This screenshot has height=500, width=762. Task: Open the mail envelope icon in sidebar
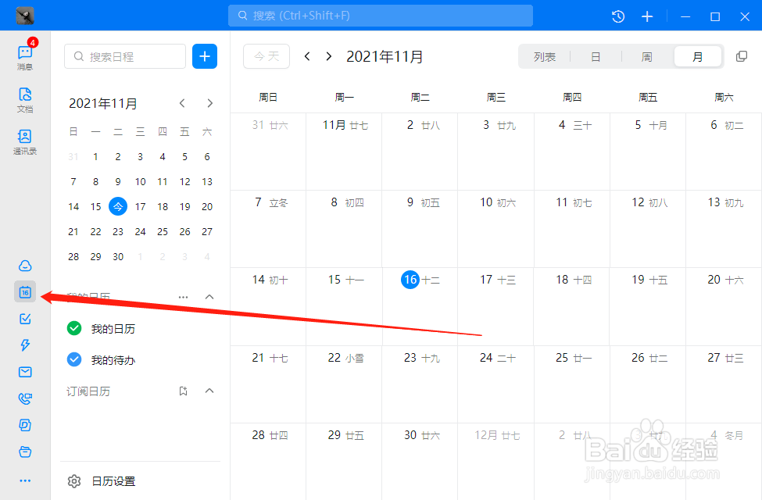click(x=24, y=371)
